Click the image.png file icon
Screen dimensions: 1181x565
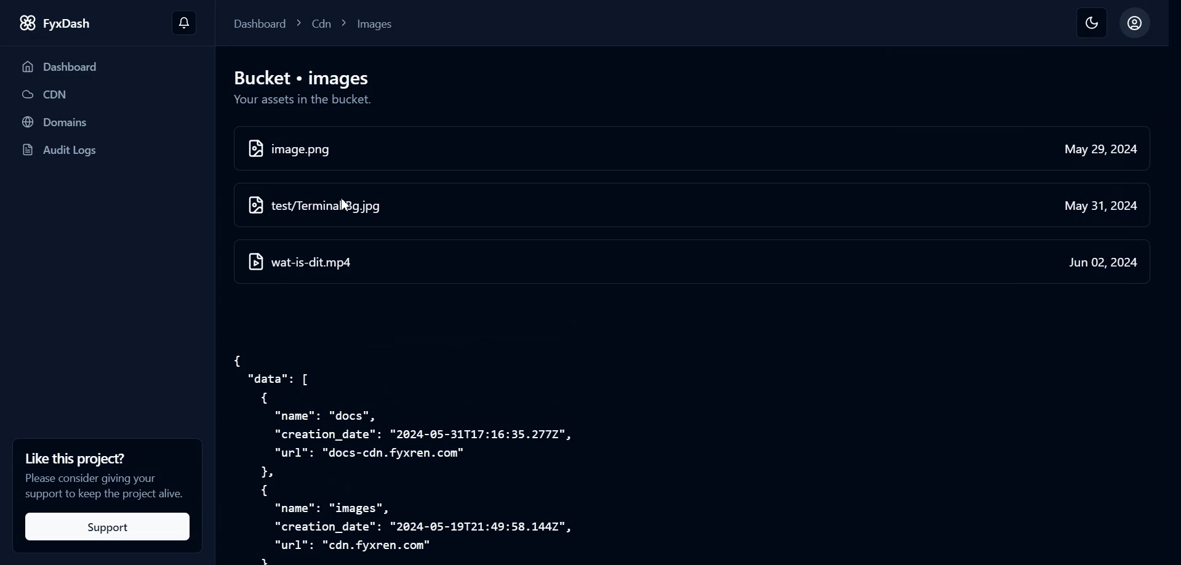click(x=255, y=149)
